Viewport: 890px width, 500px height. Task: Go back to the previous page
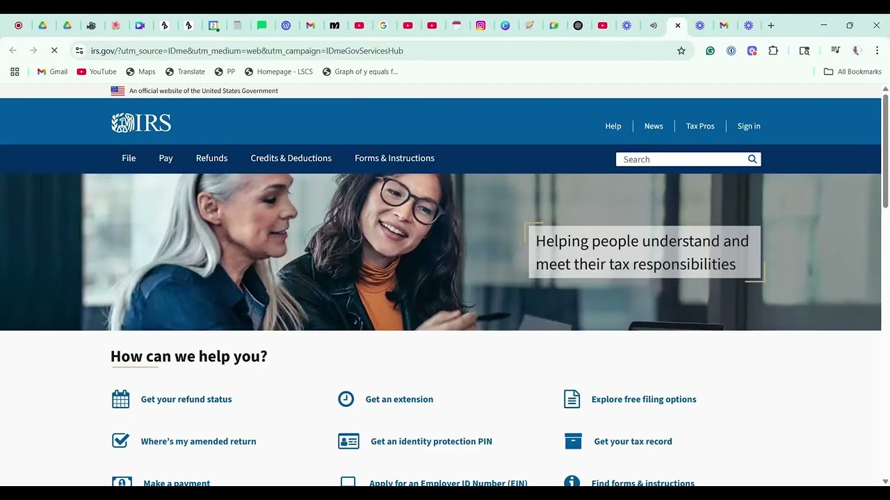[x=13, y=51]
